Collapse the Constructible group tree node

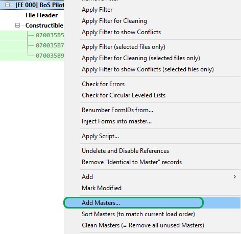click(x=17, y=25)
